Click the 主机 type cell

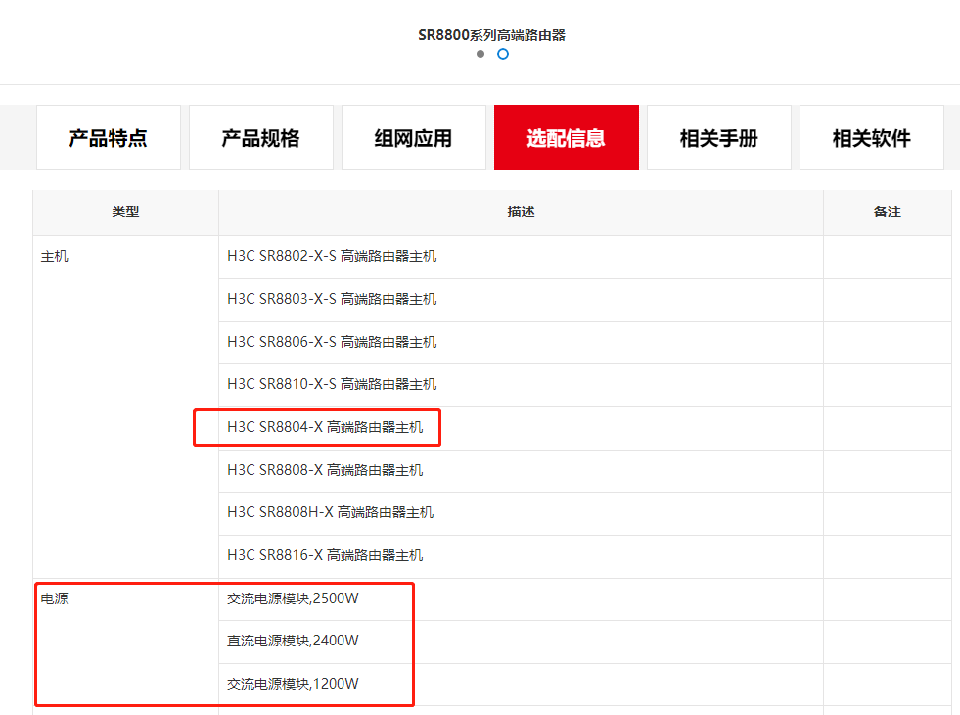point(125,406)
